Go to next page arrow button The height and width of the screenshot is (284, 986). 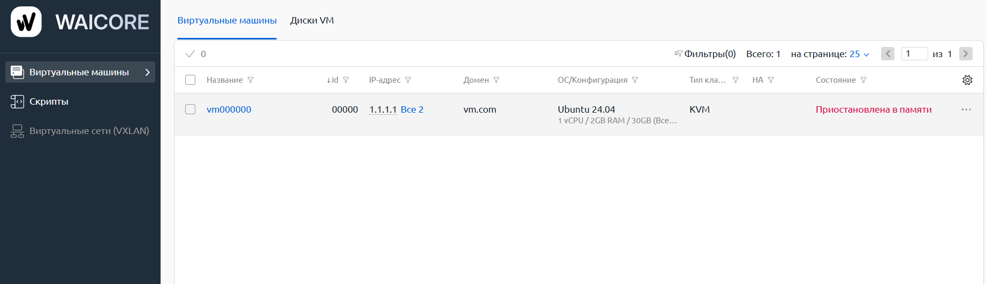pyautogui.click(x=966, y=54)
